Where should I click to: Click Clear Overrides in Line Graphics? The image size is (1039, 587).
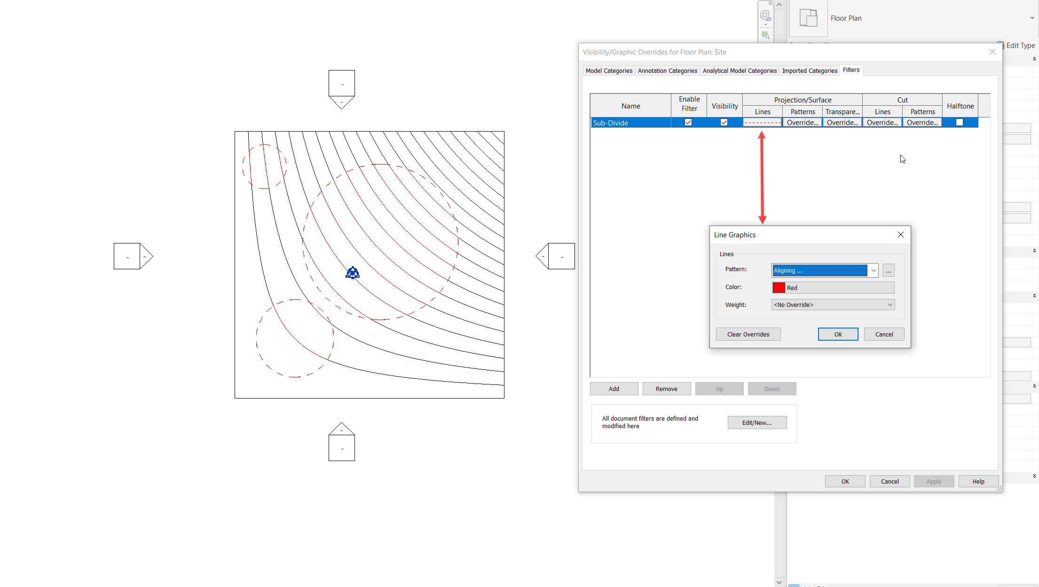748,334
